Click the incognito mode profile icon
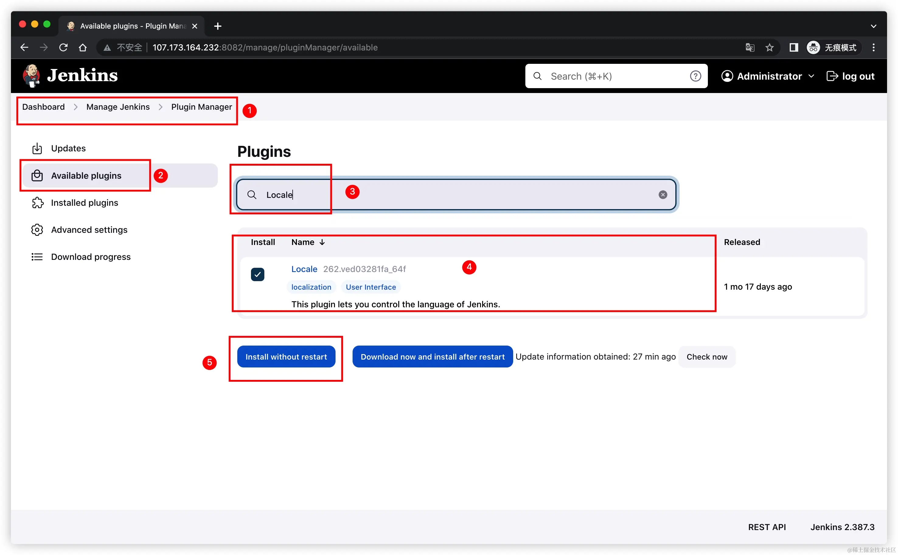Image resolution: width=898 pixels, height=555 pixels. click(x=813, y=47)
